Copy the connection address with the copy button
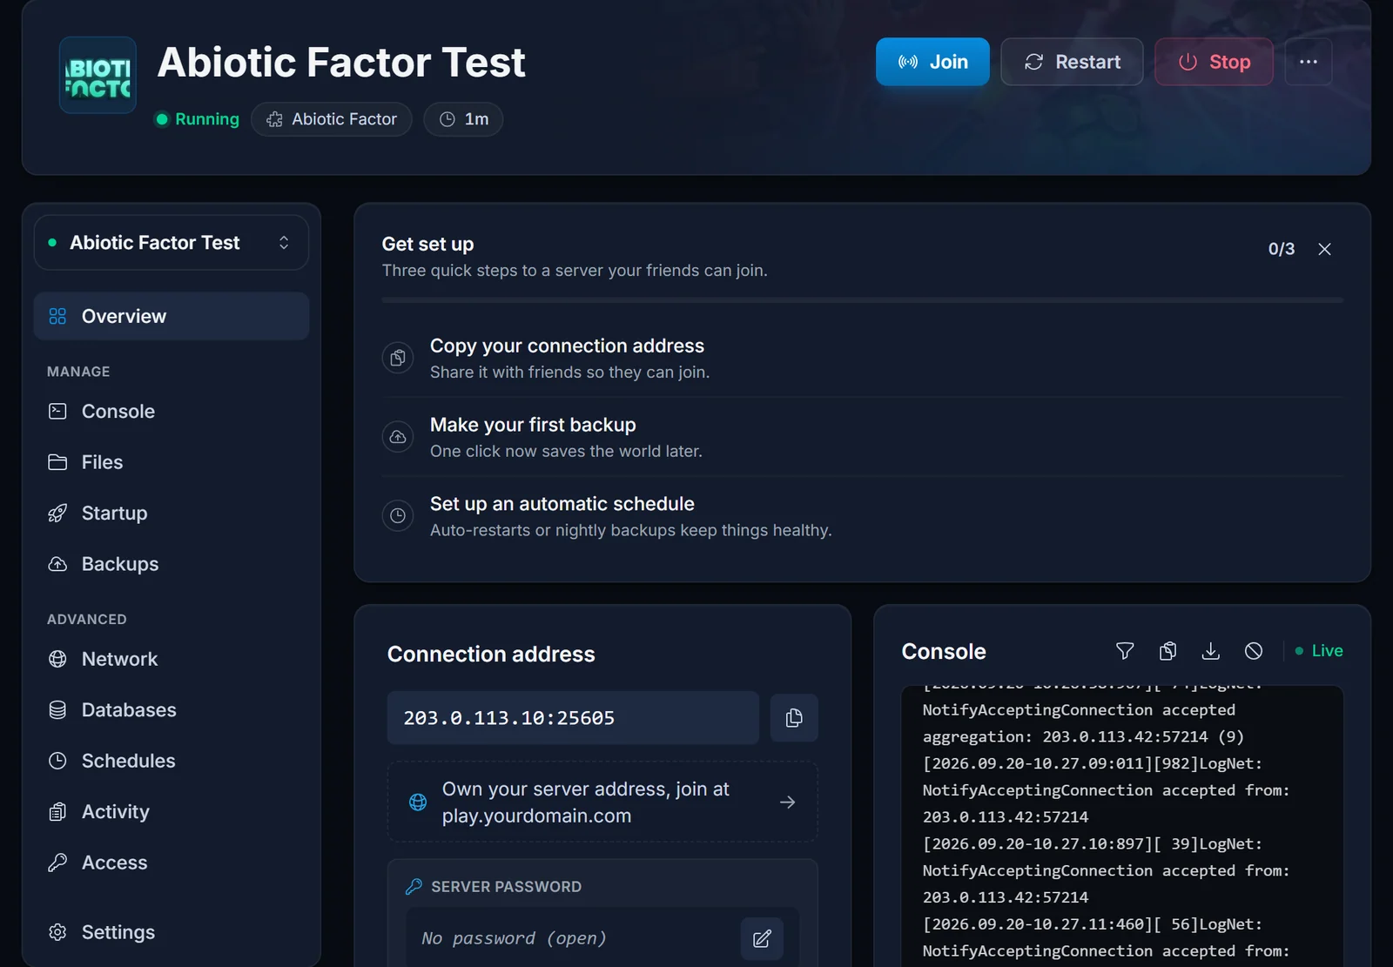 (794, 718)
